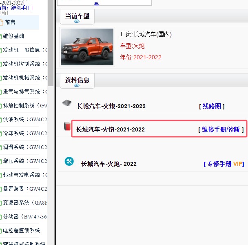The image size is (248, 245).
Task: Click the 线路图 link
Action: click(x=212, y=106)
